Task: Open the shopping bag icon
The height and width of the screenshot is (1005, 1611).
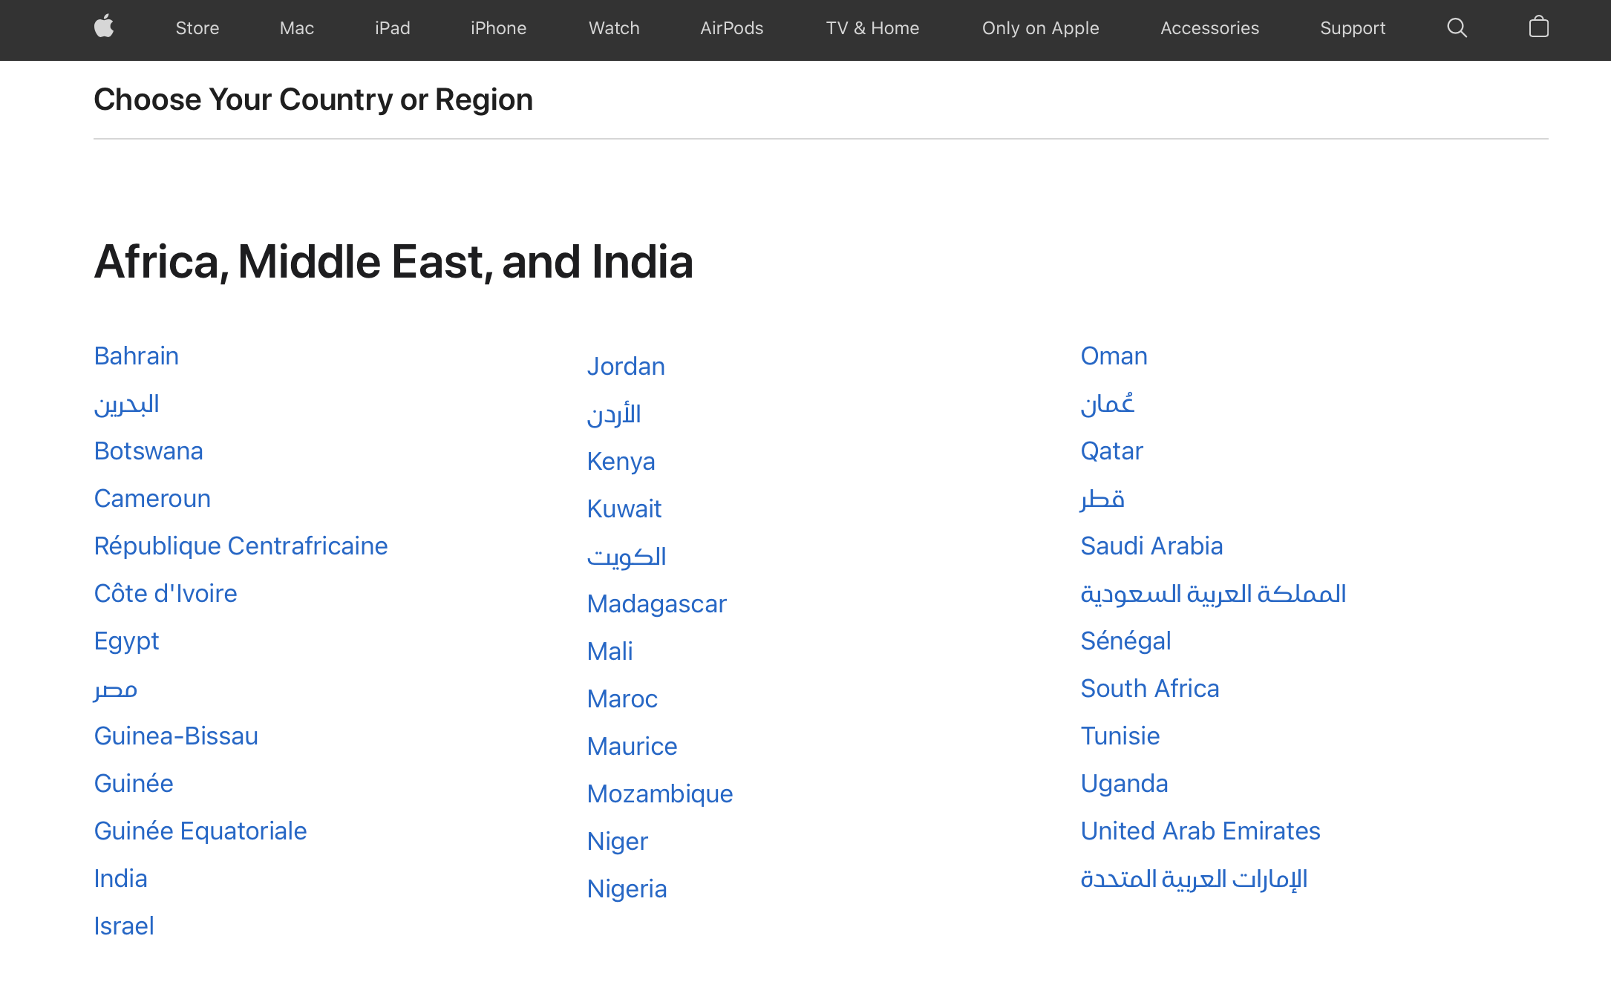Action: pyautogui.click(x=1538, y=27)
